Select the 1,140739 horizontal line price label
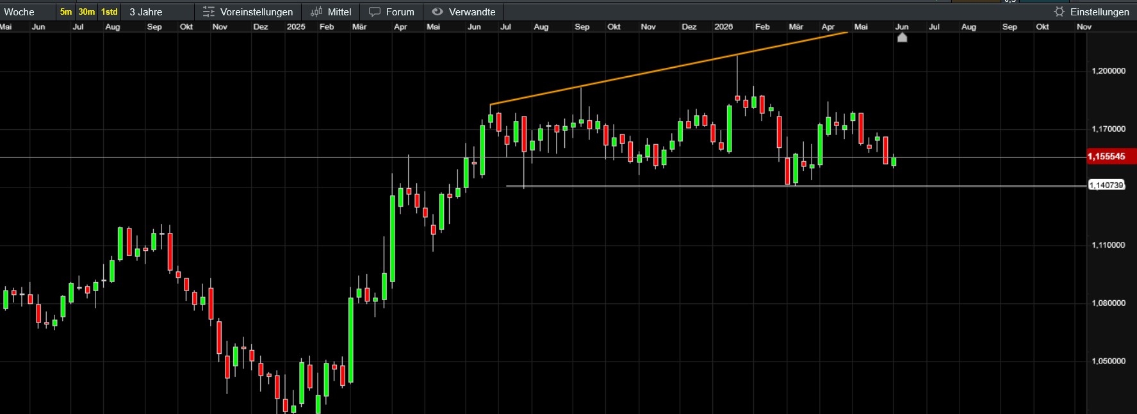This screenshot has height=414, width=1137. [x=1106, y=186]
